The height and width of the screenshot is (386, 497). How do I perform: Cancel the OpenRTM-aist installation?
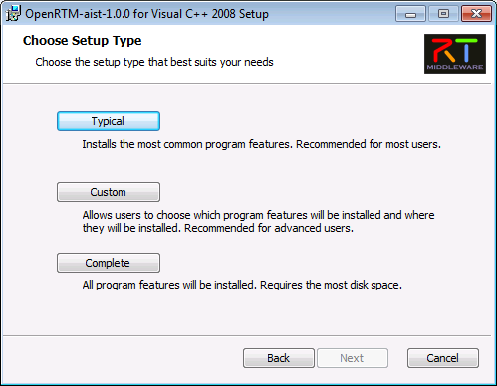point(443,358)
